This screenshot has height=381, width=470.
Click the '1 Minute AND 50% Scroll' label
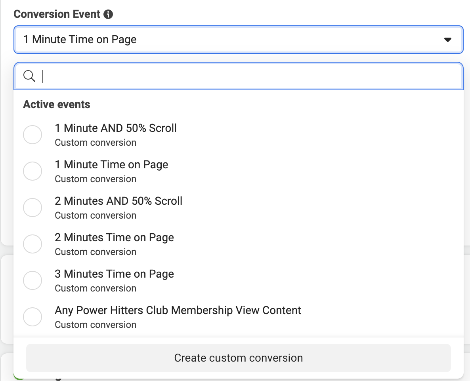coord(116,128)
